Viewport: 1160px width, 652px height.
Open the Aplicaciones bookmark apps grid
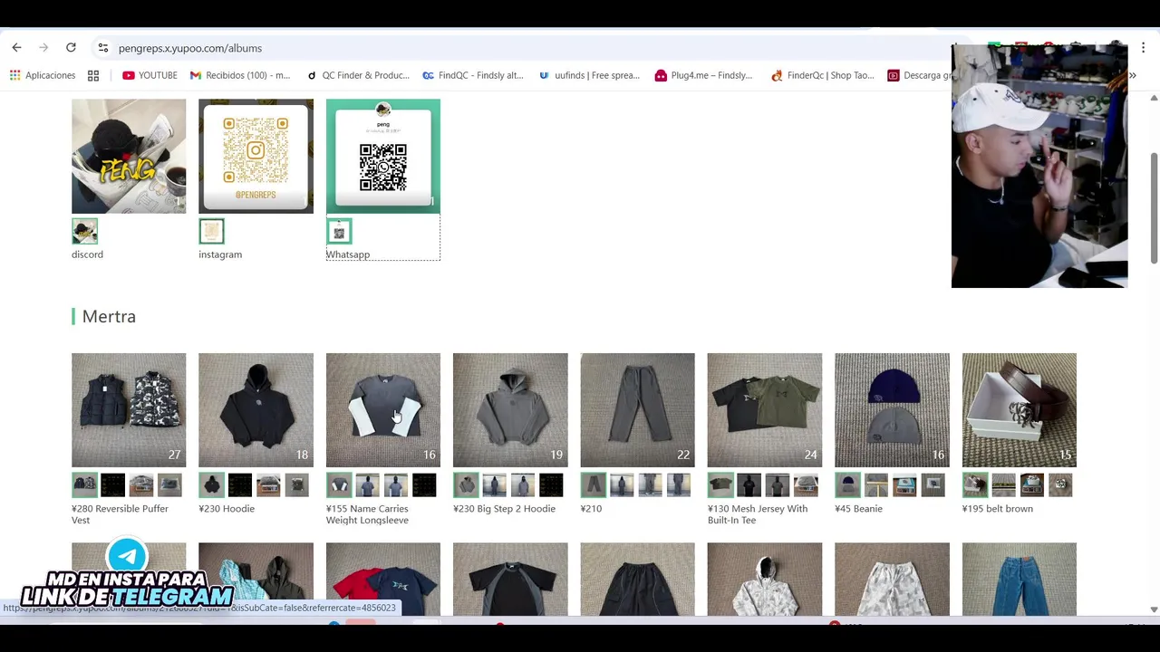click(x=43, y=75)
